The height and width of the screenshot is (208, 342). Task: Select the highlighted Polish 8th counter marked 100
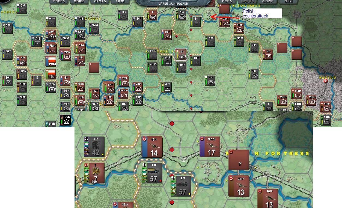(181, 54)
